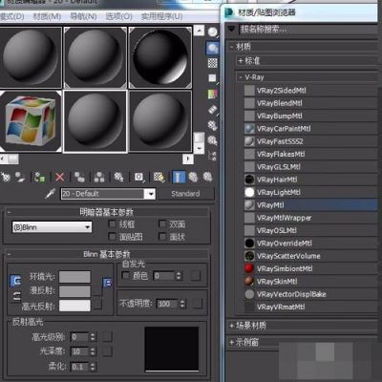Click the VRayLightMtl white sphere icon
Viewport: 382px width, 382px height.
click(x=249, y=192)
